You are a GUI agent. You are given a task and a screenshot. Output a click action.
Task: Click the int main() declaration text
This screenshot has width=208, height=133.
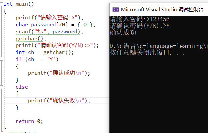click(x=19, y=4)
